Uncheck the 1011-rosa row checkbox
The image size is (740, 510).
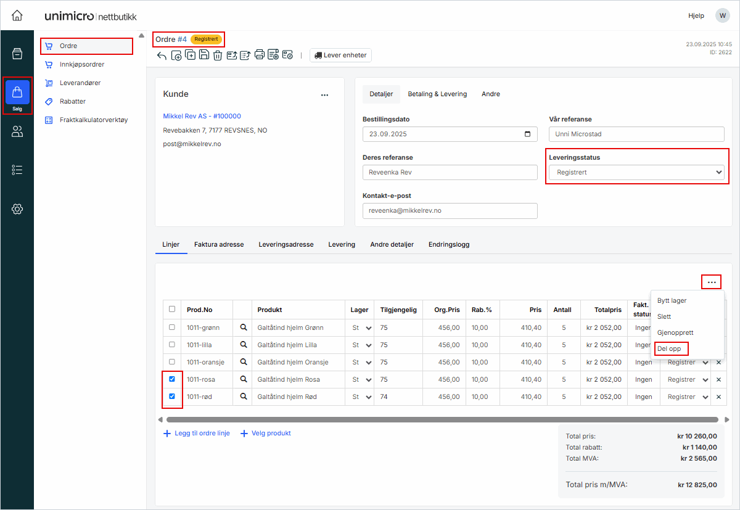[172, 379]
